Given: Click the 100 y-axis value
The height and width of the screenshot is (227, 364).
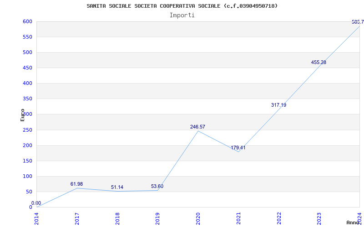Looking at the screenshot, I should [x=27, y=176].
